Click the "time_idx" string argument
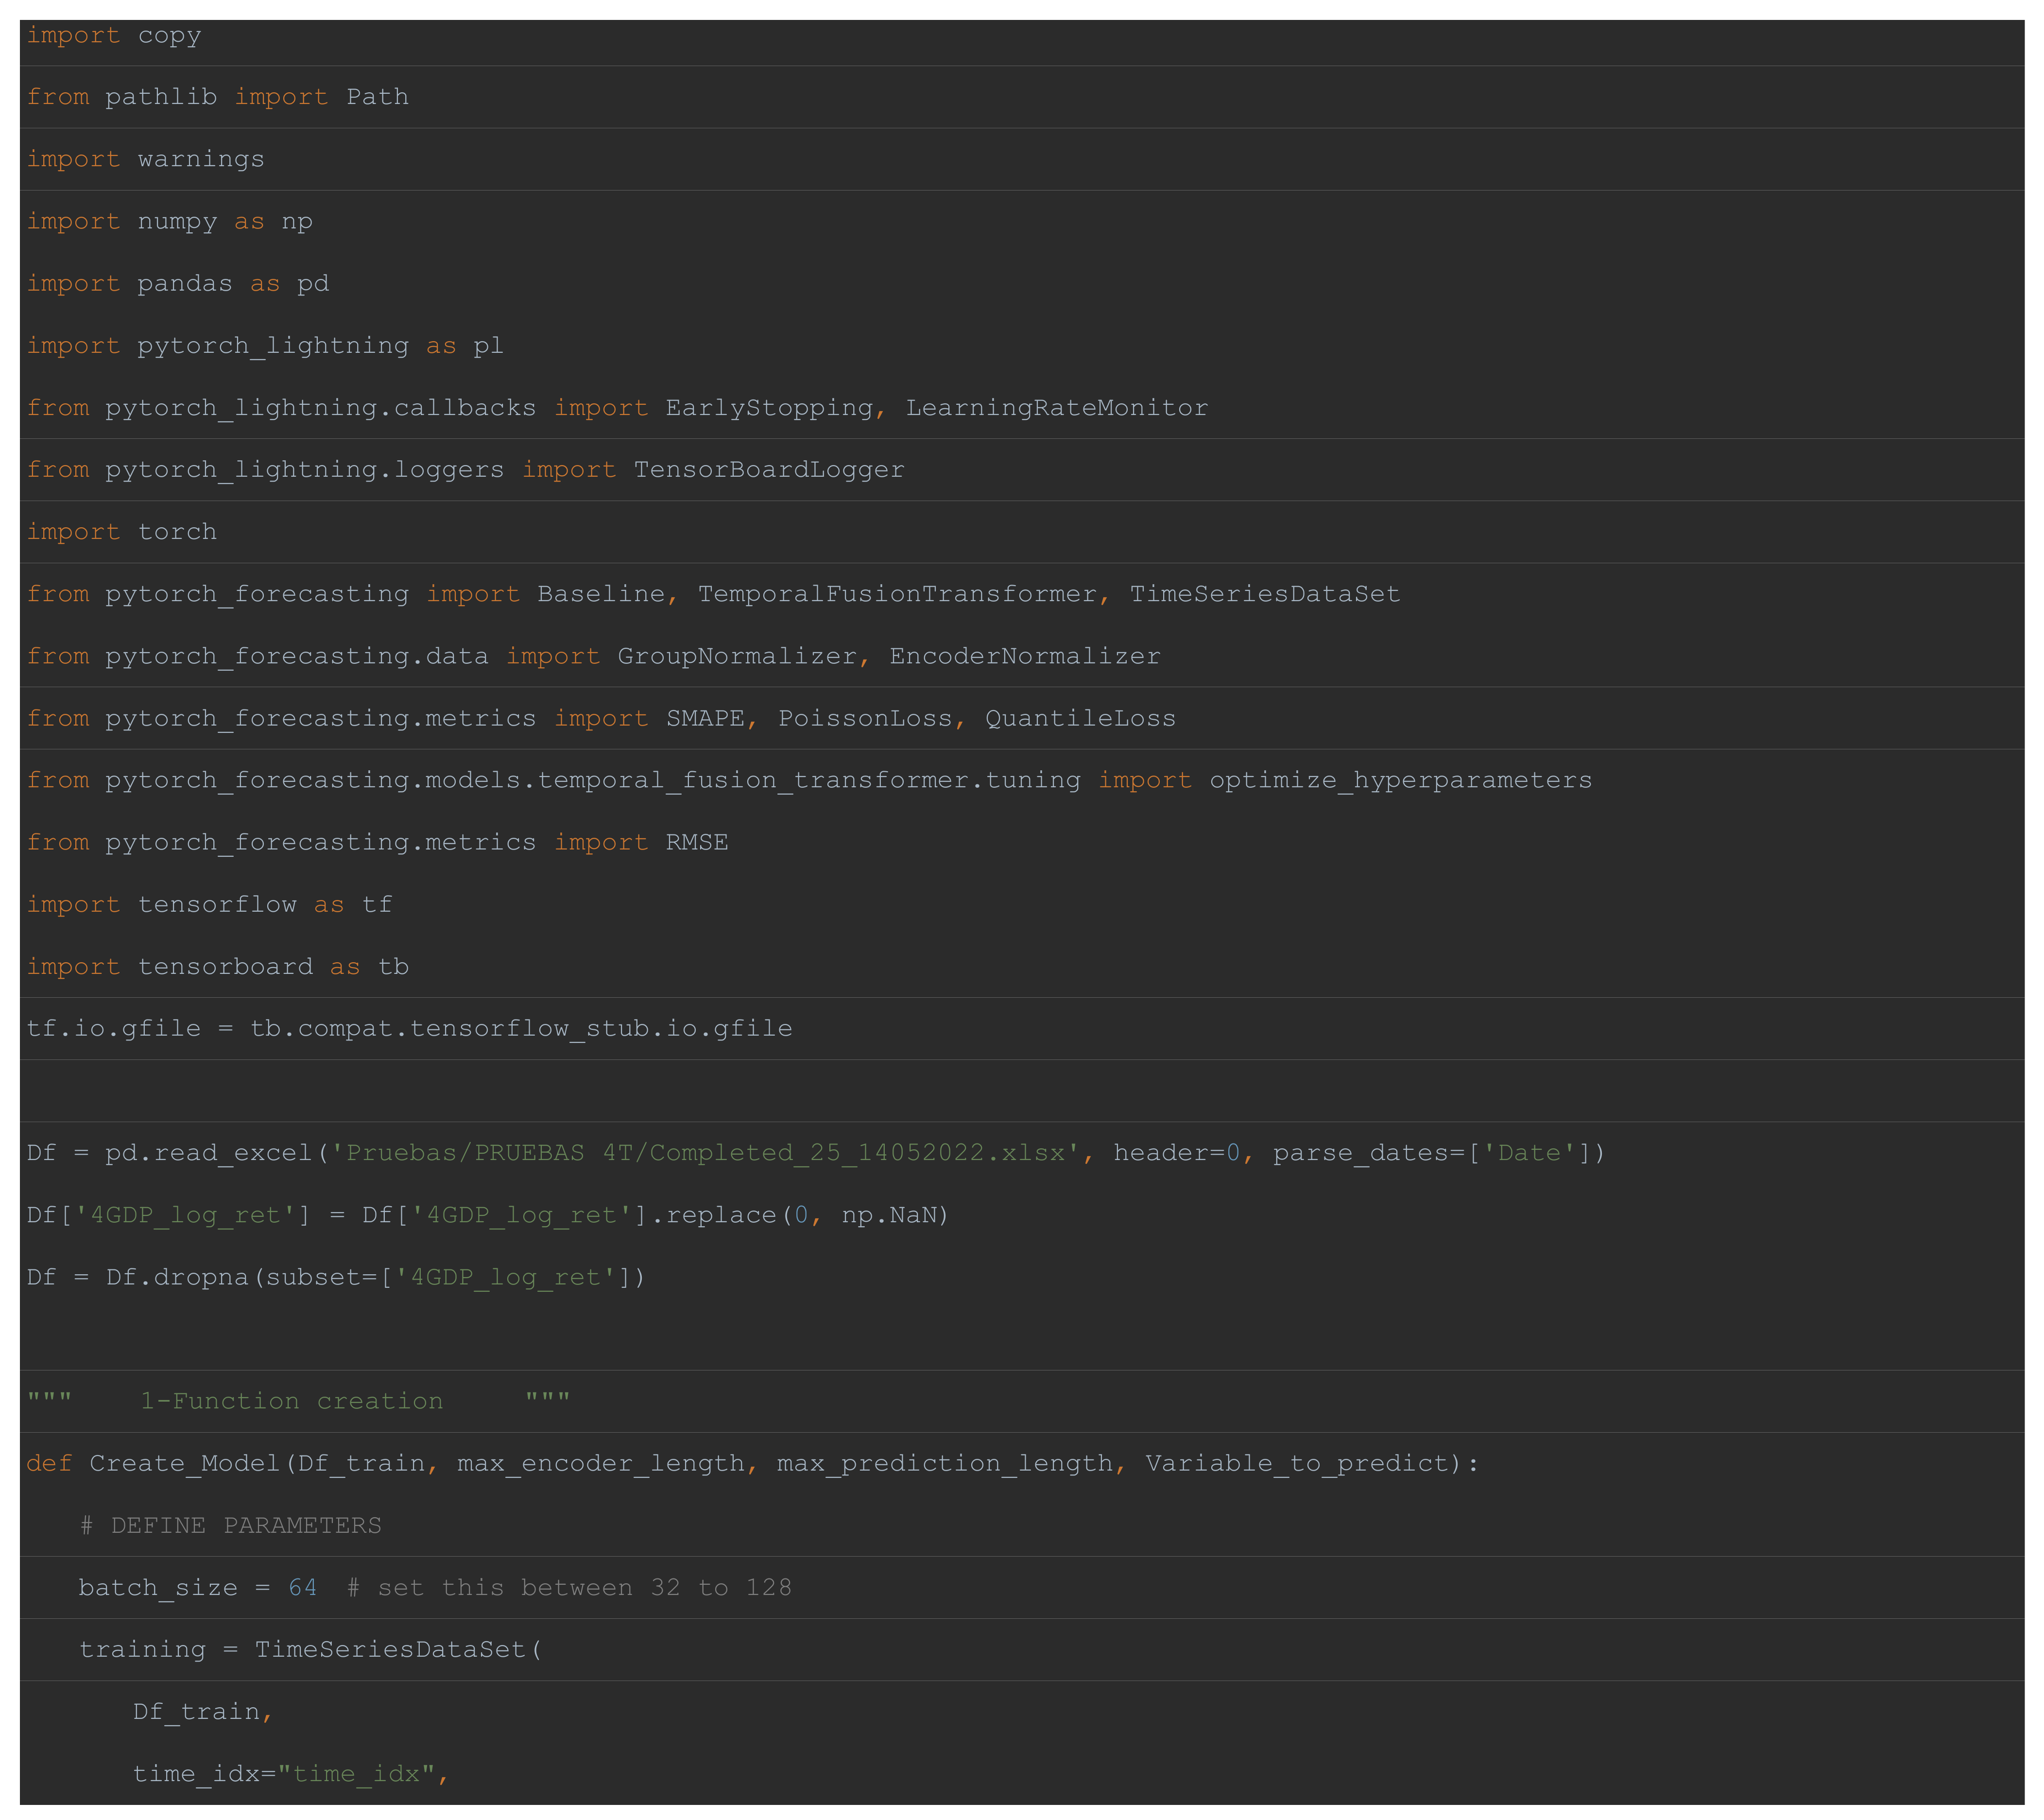 tap(356, 1774)
